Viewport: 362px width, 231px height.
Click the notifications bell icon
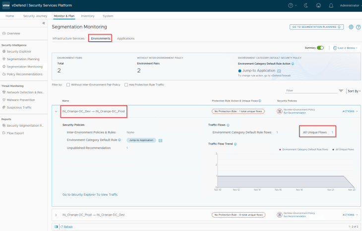point(331,5)
